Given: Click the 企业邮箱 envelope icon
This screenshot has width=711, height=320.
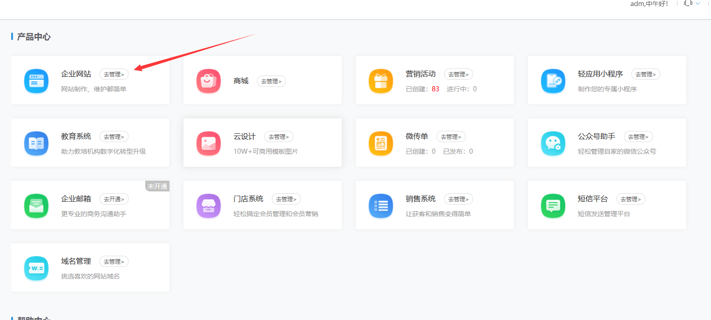Looking at the screenshot, I should 36,205.
